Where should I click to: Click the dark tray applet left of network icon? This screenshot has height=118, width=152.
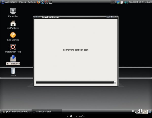point(113,2)
